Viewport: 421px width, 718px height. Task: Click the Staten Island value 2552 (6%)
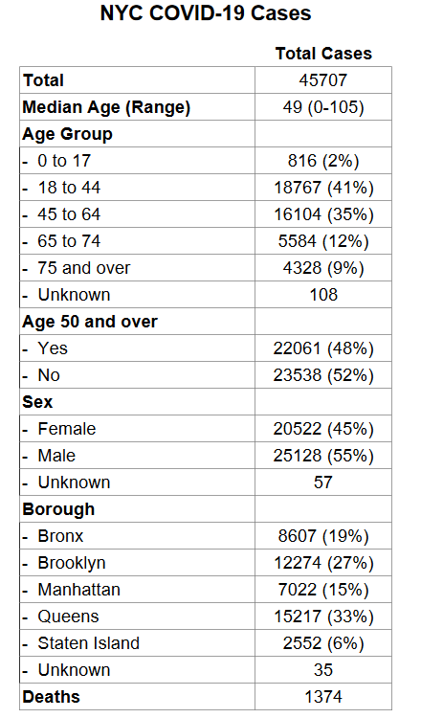coord(323,643)
